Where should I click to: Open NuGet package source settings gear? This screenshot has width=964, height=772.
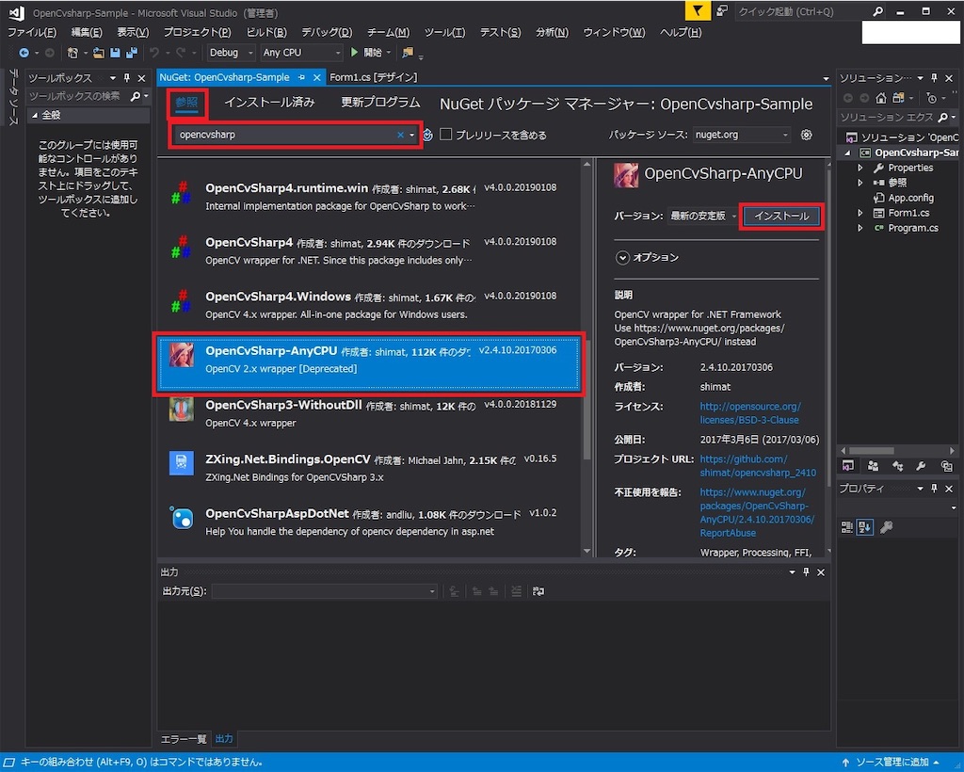pyautogui.click(x=806, y=135)
